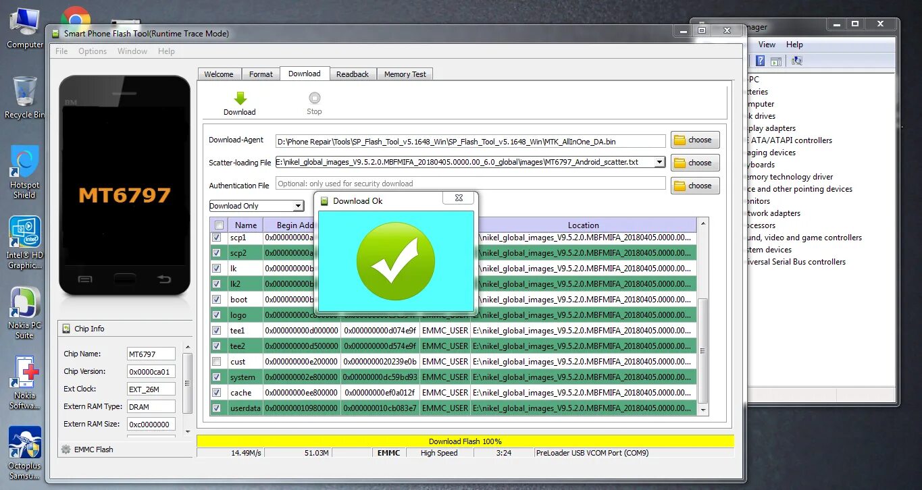Uncheck the lk partition checkbox
922x490 pixels.
click(217, 269)
